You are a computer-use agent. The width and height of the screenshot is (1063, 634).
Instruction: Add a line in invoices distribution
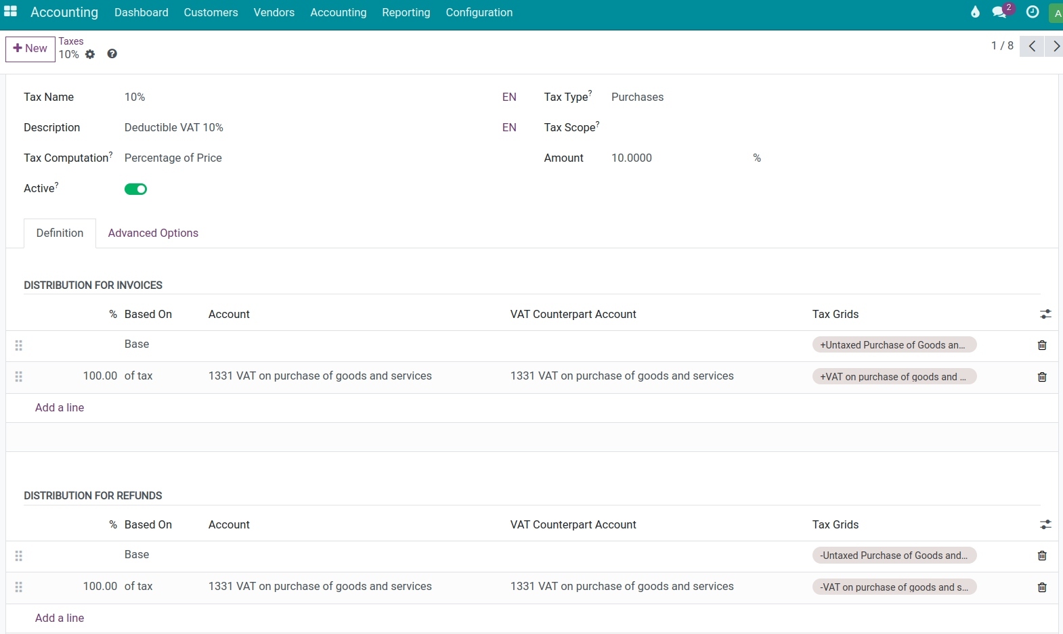tap(60, 407)
